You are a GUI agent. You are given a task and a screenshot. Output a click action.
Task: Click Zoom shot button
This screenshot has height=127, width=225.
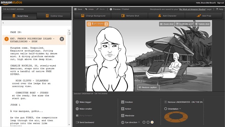point(167,24)
